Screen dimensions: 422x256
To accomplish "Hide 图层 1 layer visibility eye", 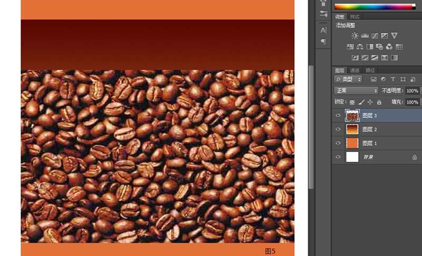I will click(338, 143).
